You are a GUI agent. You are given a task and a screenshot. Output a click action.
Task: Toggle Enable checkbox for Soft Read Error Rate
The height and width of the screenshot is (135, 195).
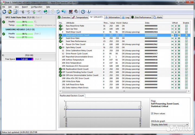tap(186, 84)
